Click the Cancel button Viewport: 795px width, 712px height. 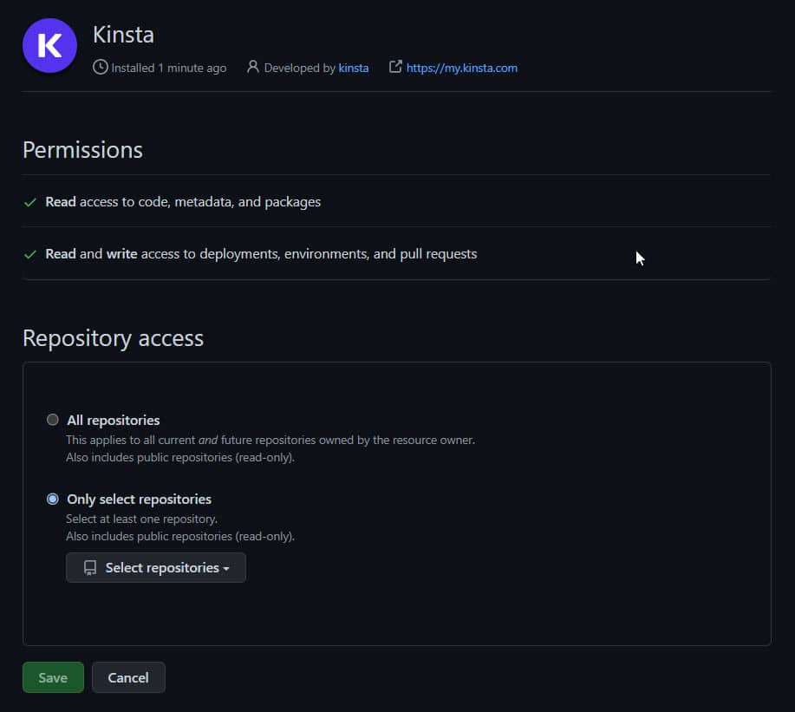click(128, 677)
